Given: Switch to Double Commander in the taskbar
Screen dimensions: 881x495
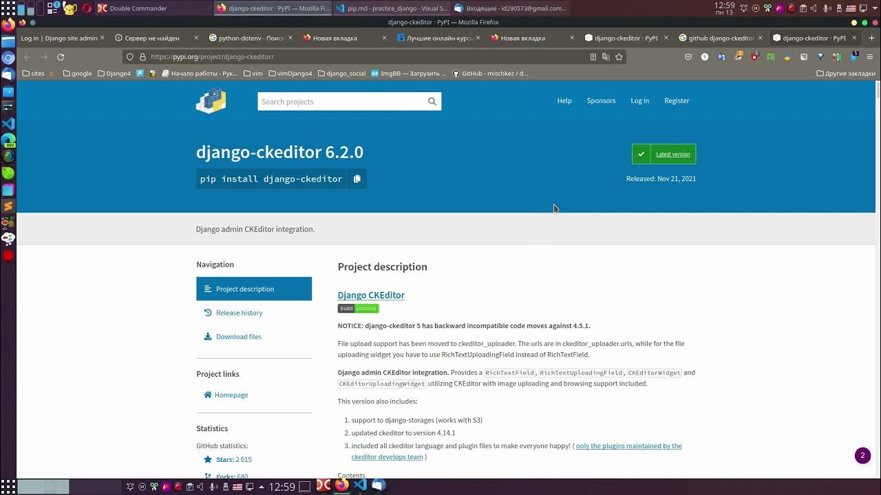Looking at the screenshot, I should coord(153,8).
